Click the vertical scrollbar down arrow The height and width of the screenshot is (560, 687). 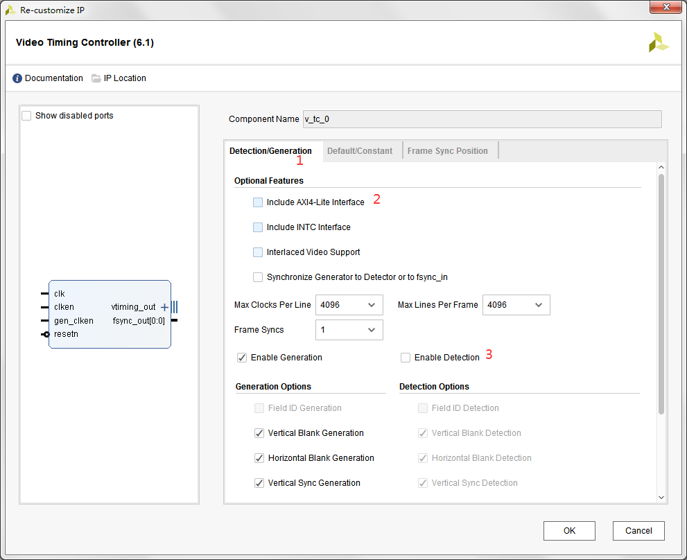tap(661, 497)
